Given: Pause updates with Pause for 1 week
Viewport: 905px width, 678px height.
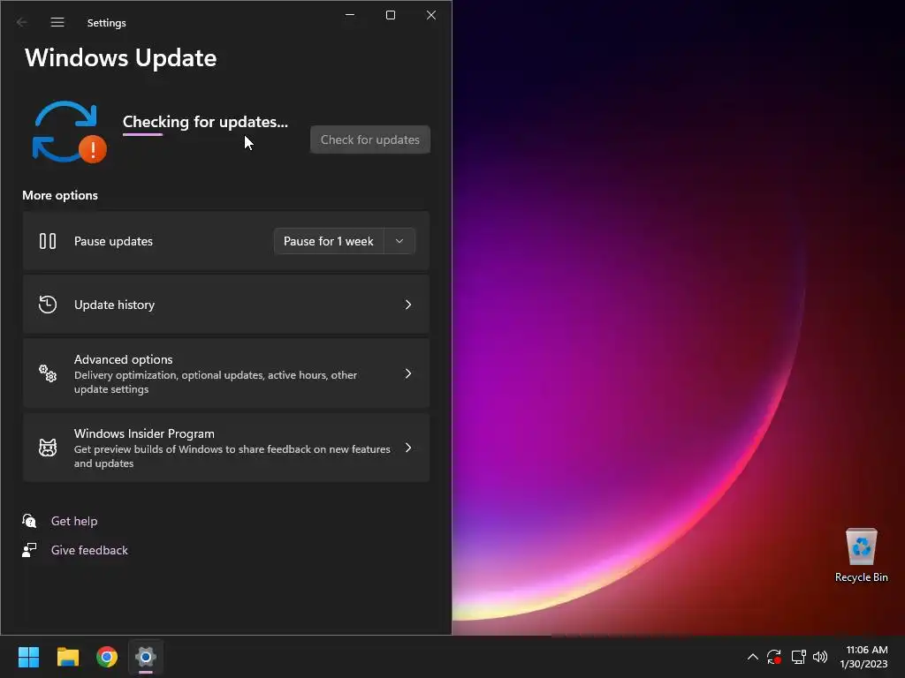Looking at the screenshot, I should pos(329,241).
